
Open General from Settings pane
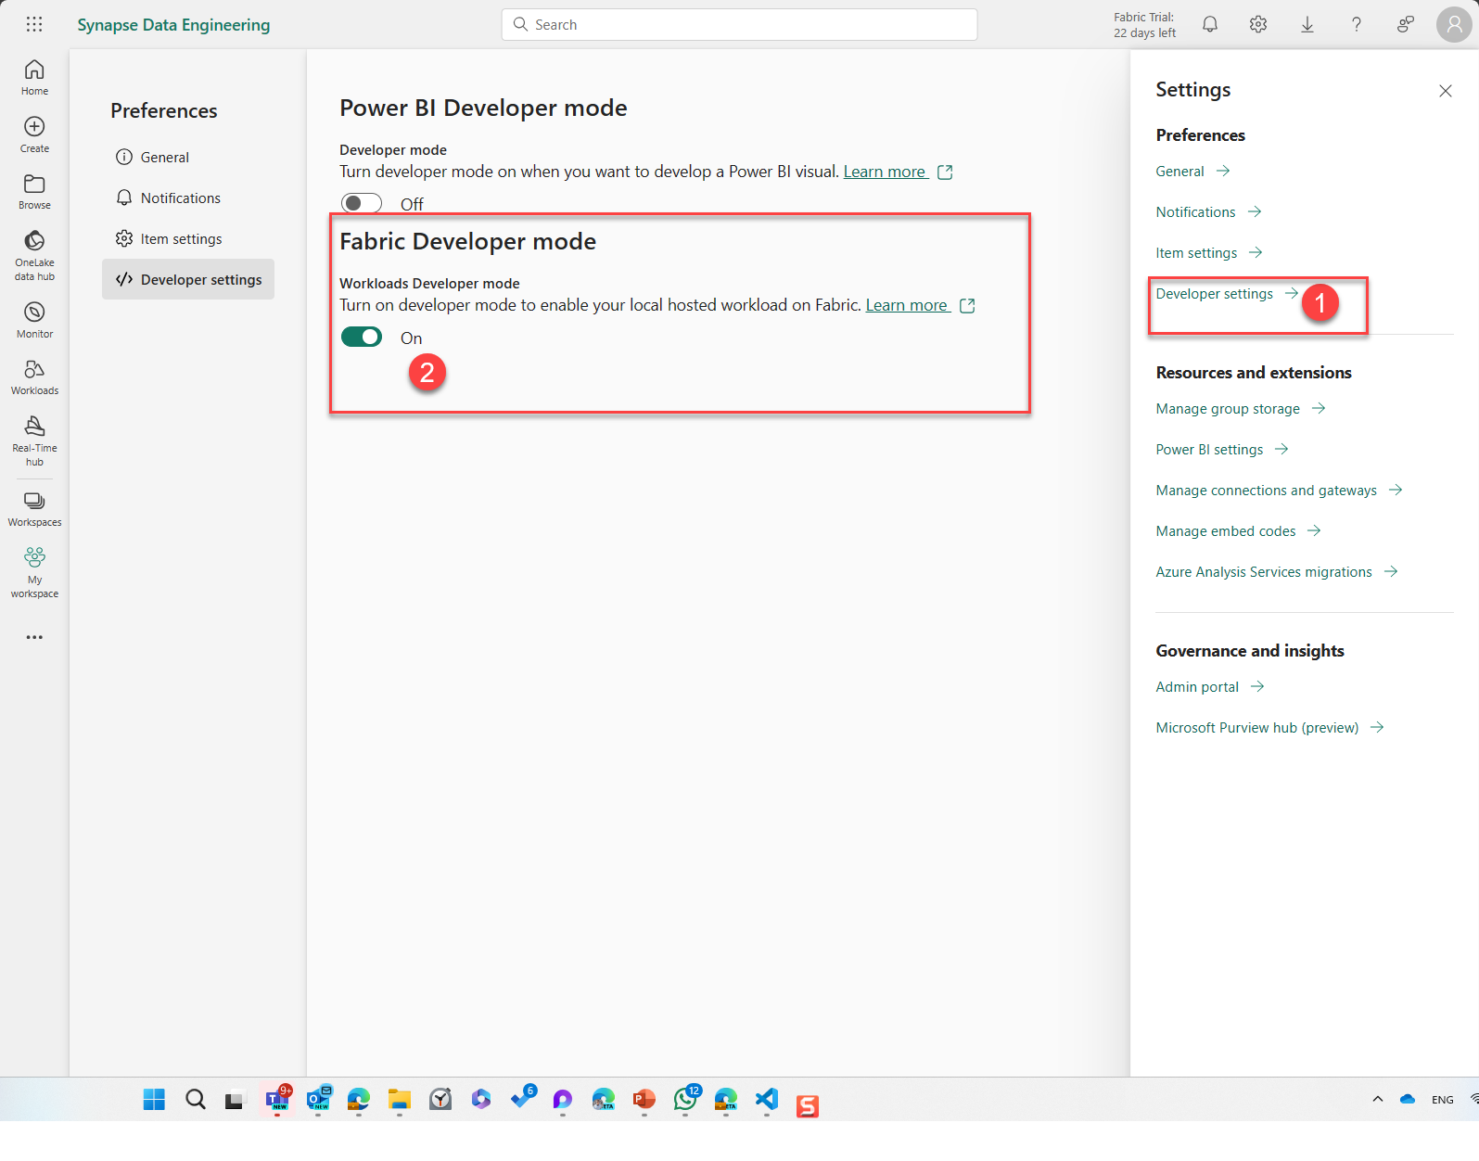pos(1192,172)
